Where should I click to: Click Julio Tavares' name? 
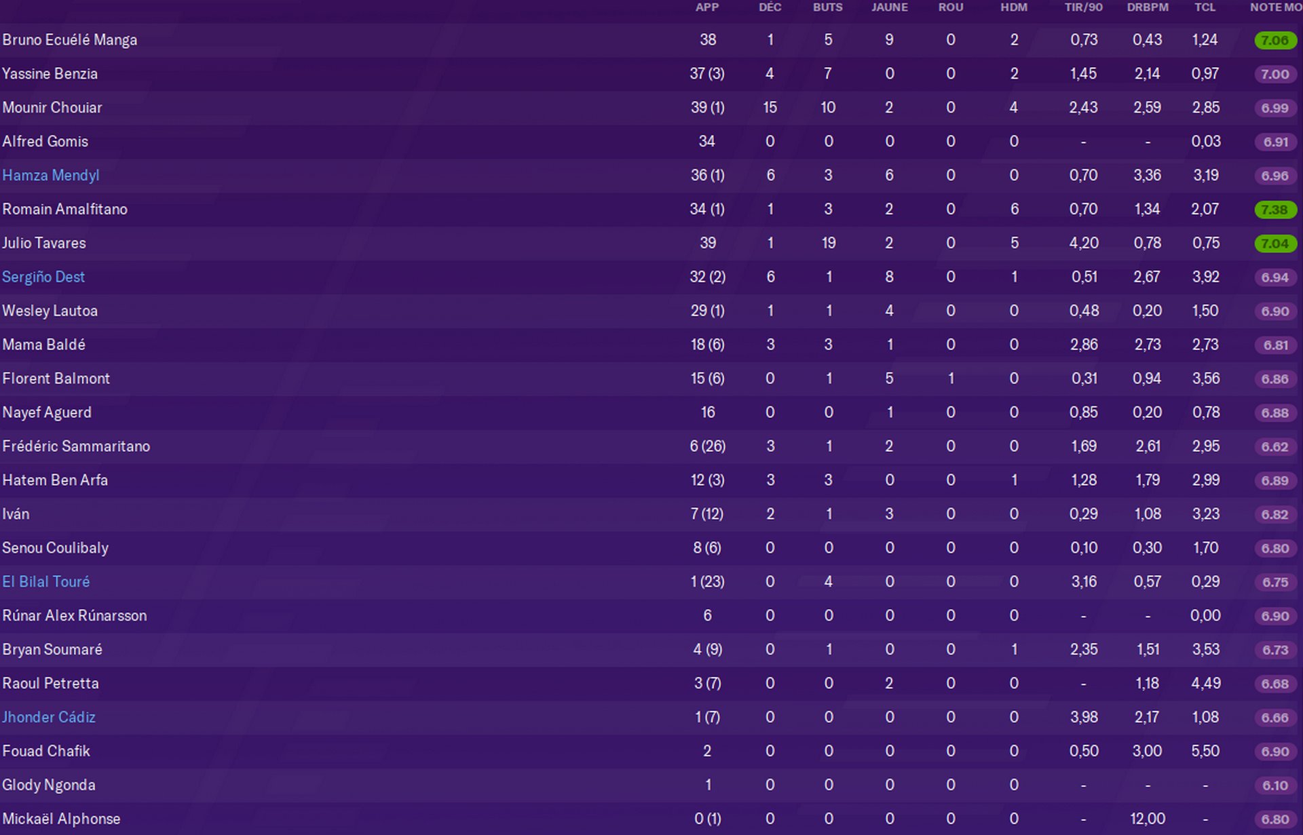[x=44, y=244]
